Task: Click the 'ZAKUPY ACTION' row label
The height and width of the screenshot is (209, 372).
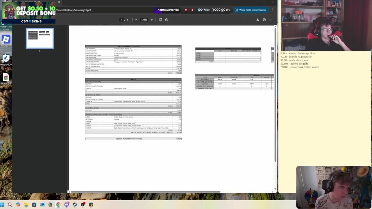Action: 91,51
